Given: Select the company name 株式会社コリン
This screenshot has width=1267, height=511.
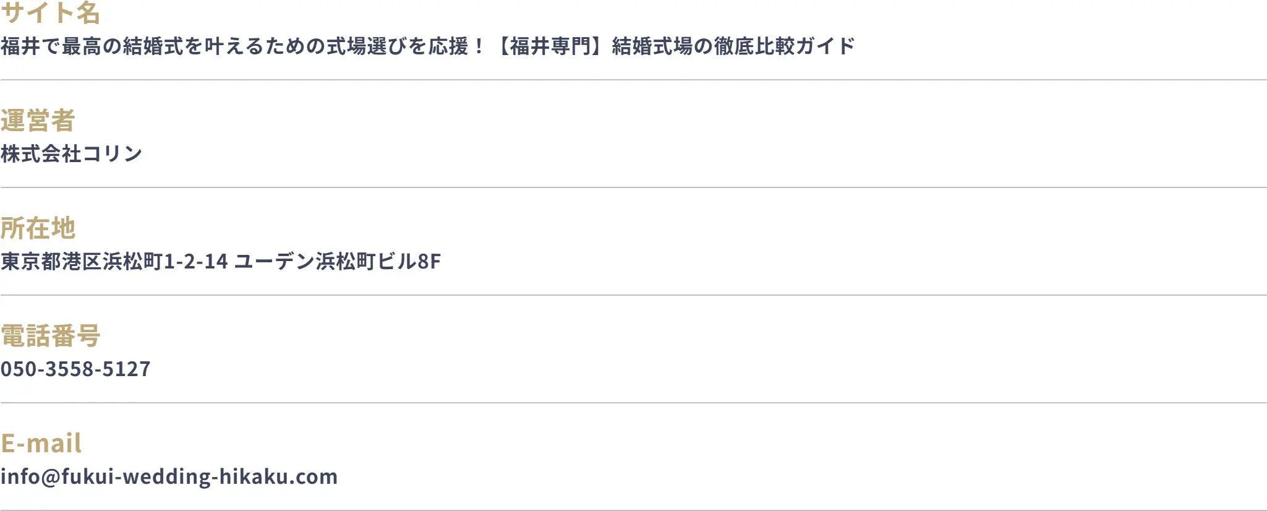Looking at the screenshot, I should (x=72, y=154).
